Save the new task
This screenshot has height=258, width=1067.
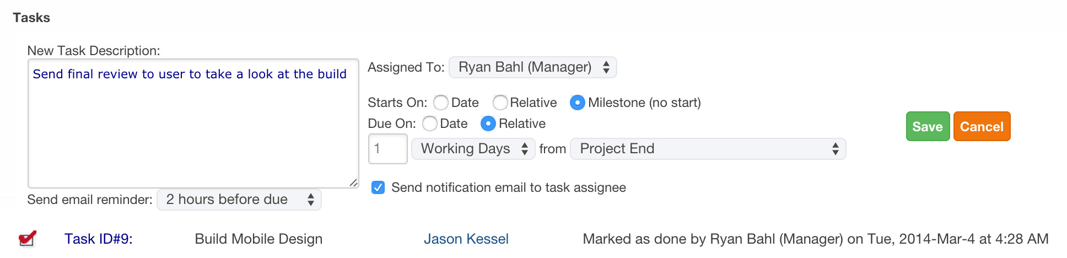click(x=928, y=126)
